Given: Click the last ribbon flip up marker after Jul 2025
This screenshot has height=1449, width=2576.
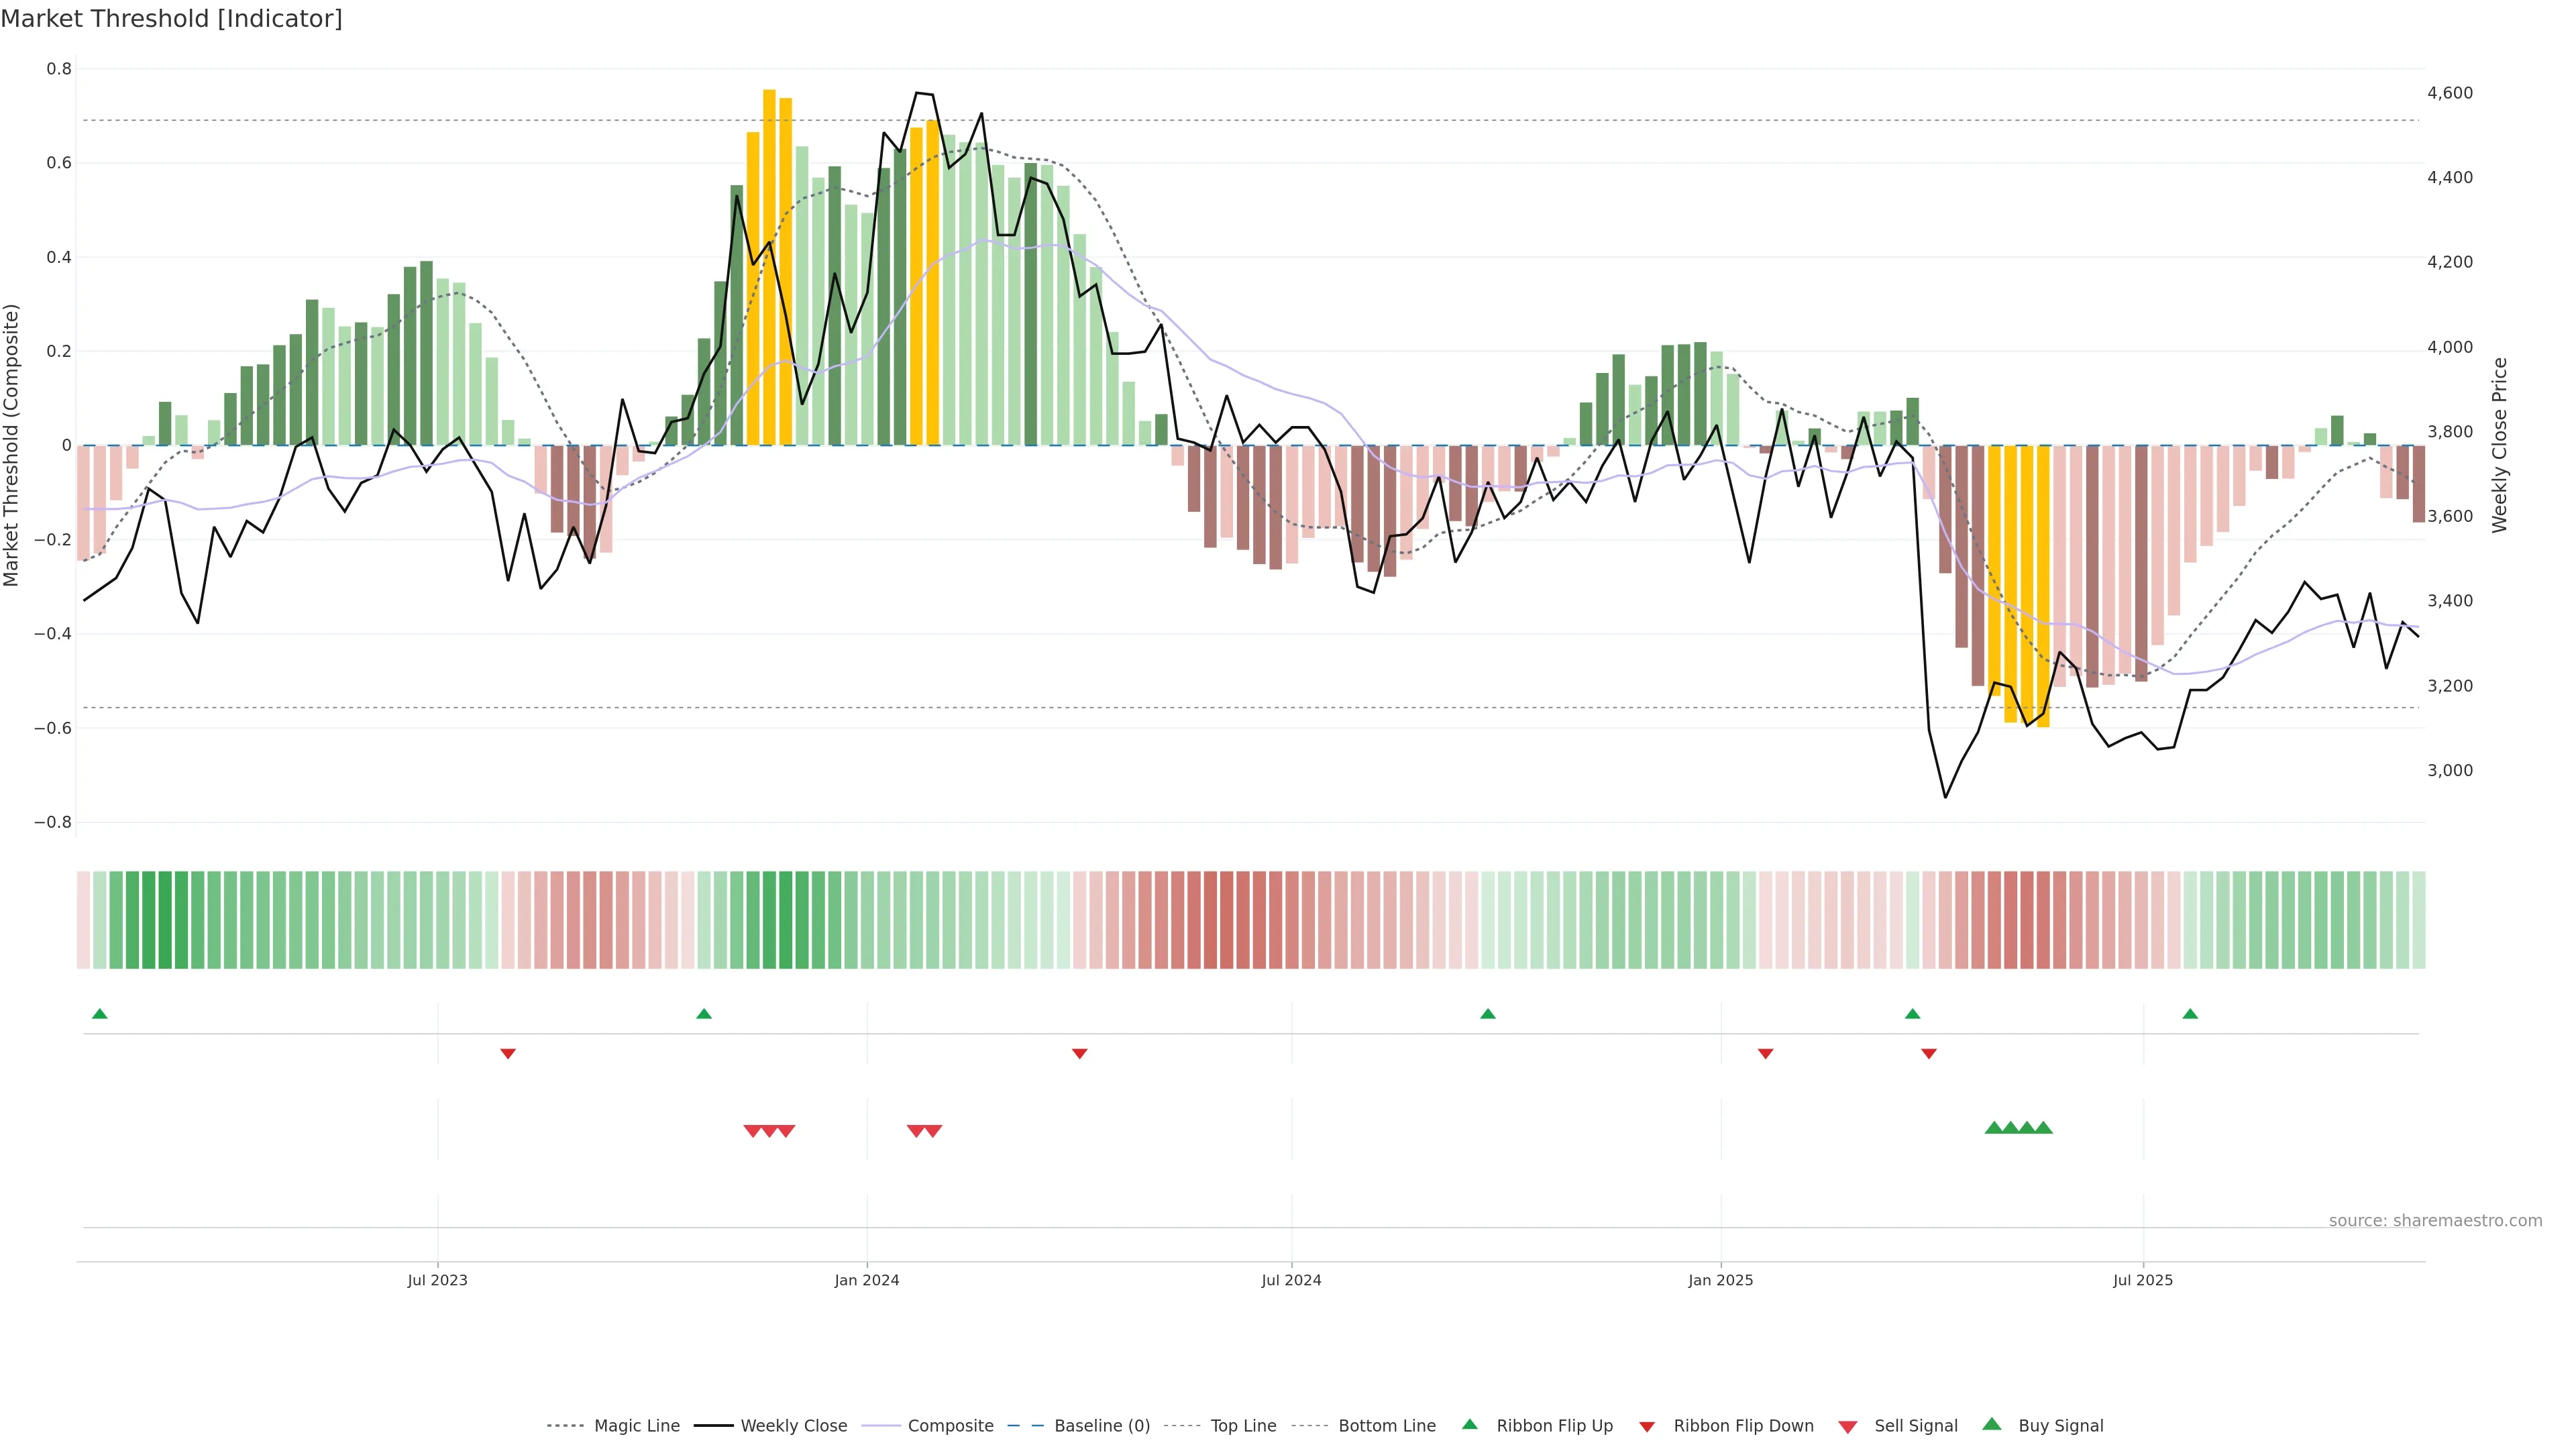Looking at the screenshot, I should [2190, 1014].
